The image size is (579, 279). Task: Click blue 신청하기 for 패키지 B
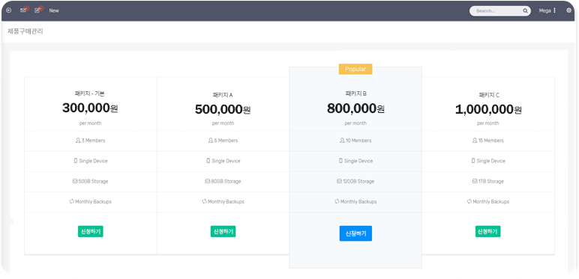(x=355, y=233)
